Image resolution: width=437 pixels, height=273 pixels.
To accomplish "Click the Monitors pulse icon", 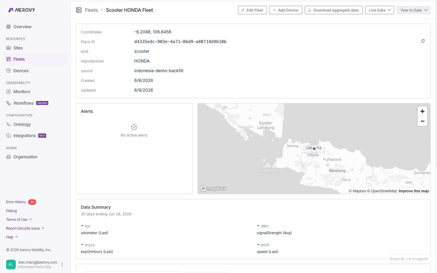I will [x=8, y=92].
